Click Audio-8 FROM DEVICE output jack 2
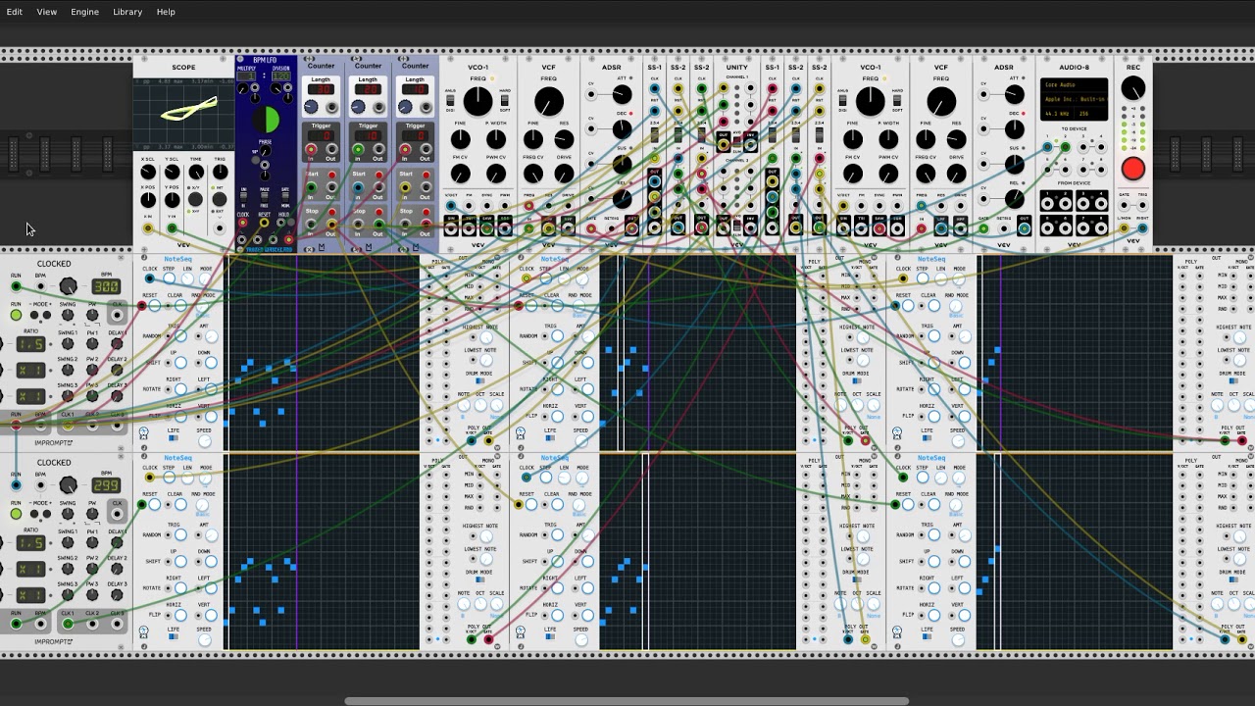 tap(1065, 203)
